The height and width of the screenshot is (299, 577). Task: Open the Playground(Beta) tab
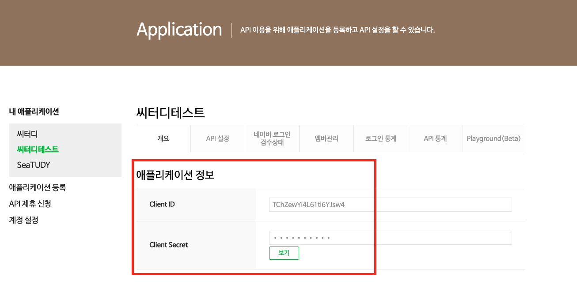tap(493, 138)
